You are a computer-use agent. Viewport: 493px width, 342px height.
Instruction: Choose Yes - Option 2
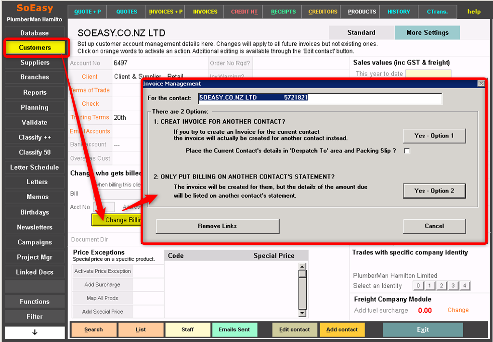pos(434,191)
